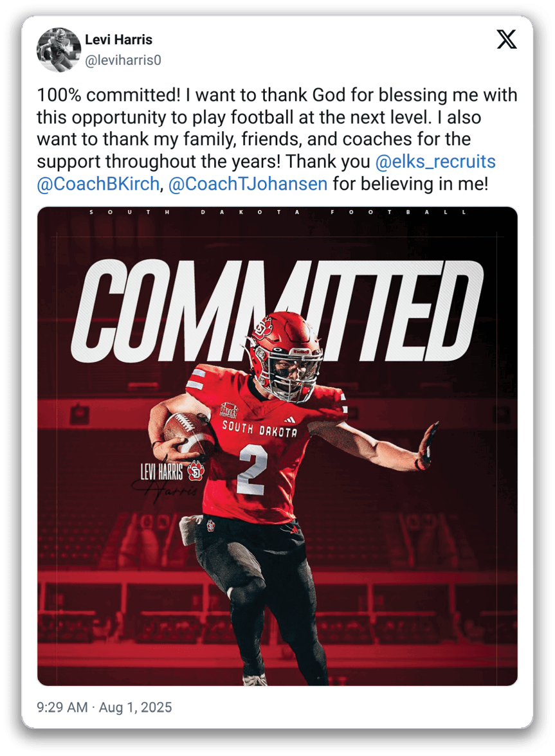Image resolution: width=555 pixels, height=756 pixels.
Task: Click the South Dakota Football header strip
Action: click(277, 212)
